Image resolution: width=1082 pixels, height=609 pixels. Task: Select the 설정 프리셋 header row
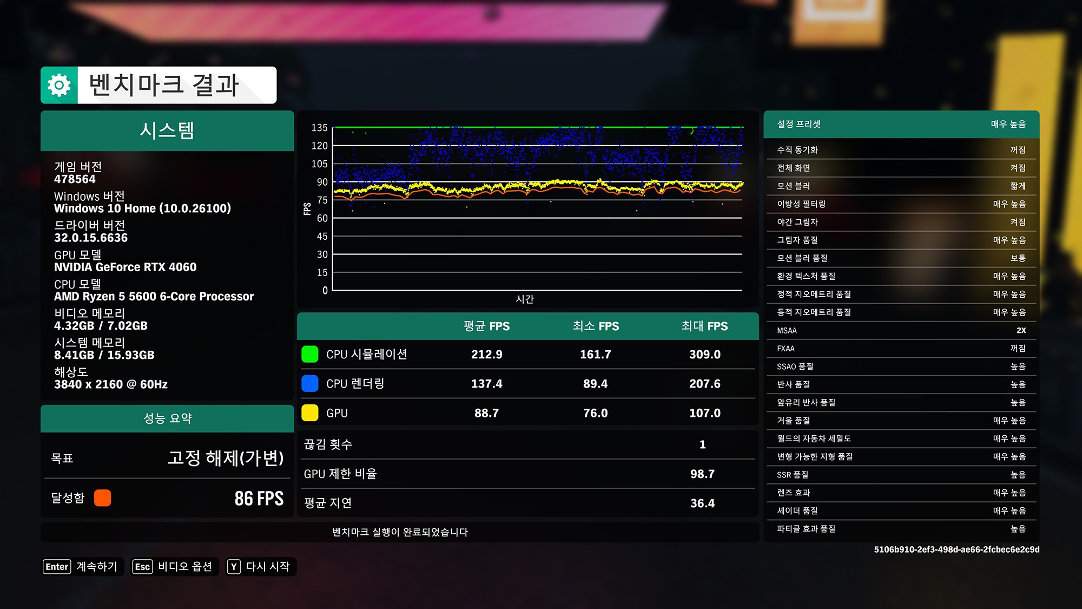901,125
